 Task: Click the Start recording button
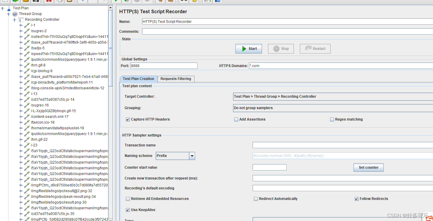coord(249,49)
